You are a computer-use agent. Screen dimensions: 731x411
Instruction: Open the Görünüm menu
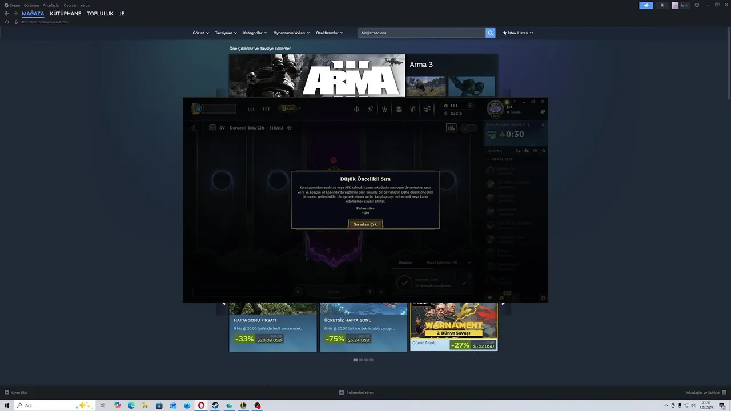tap(31, 5)
